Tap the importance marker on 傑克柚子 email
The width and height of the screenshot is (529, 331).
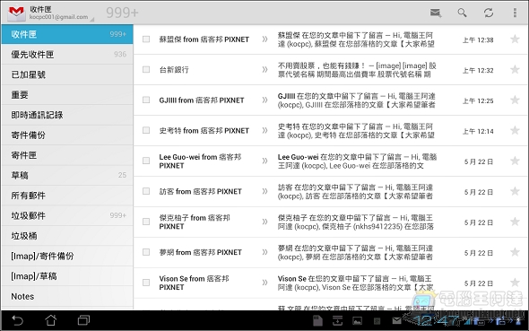[264, 222]
